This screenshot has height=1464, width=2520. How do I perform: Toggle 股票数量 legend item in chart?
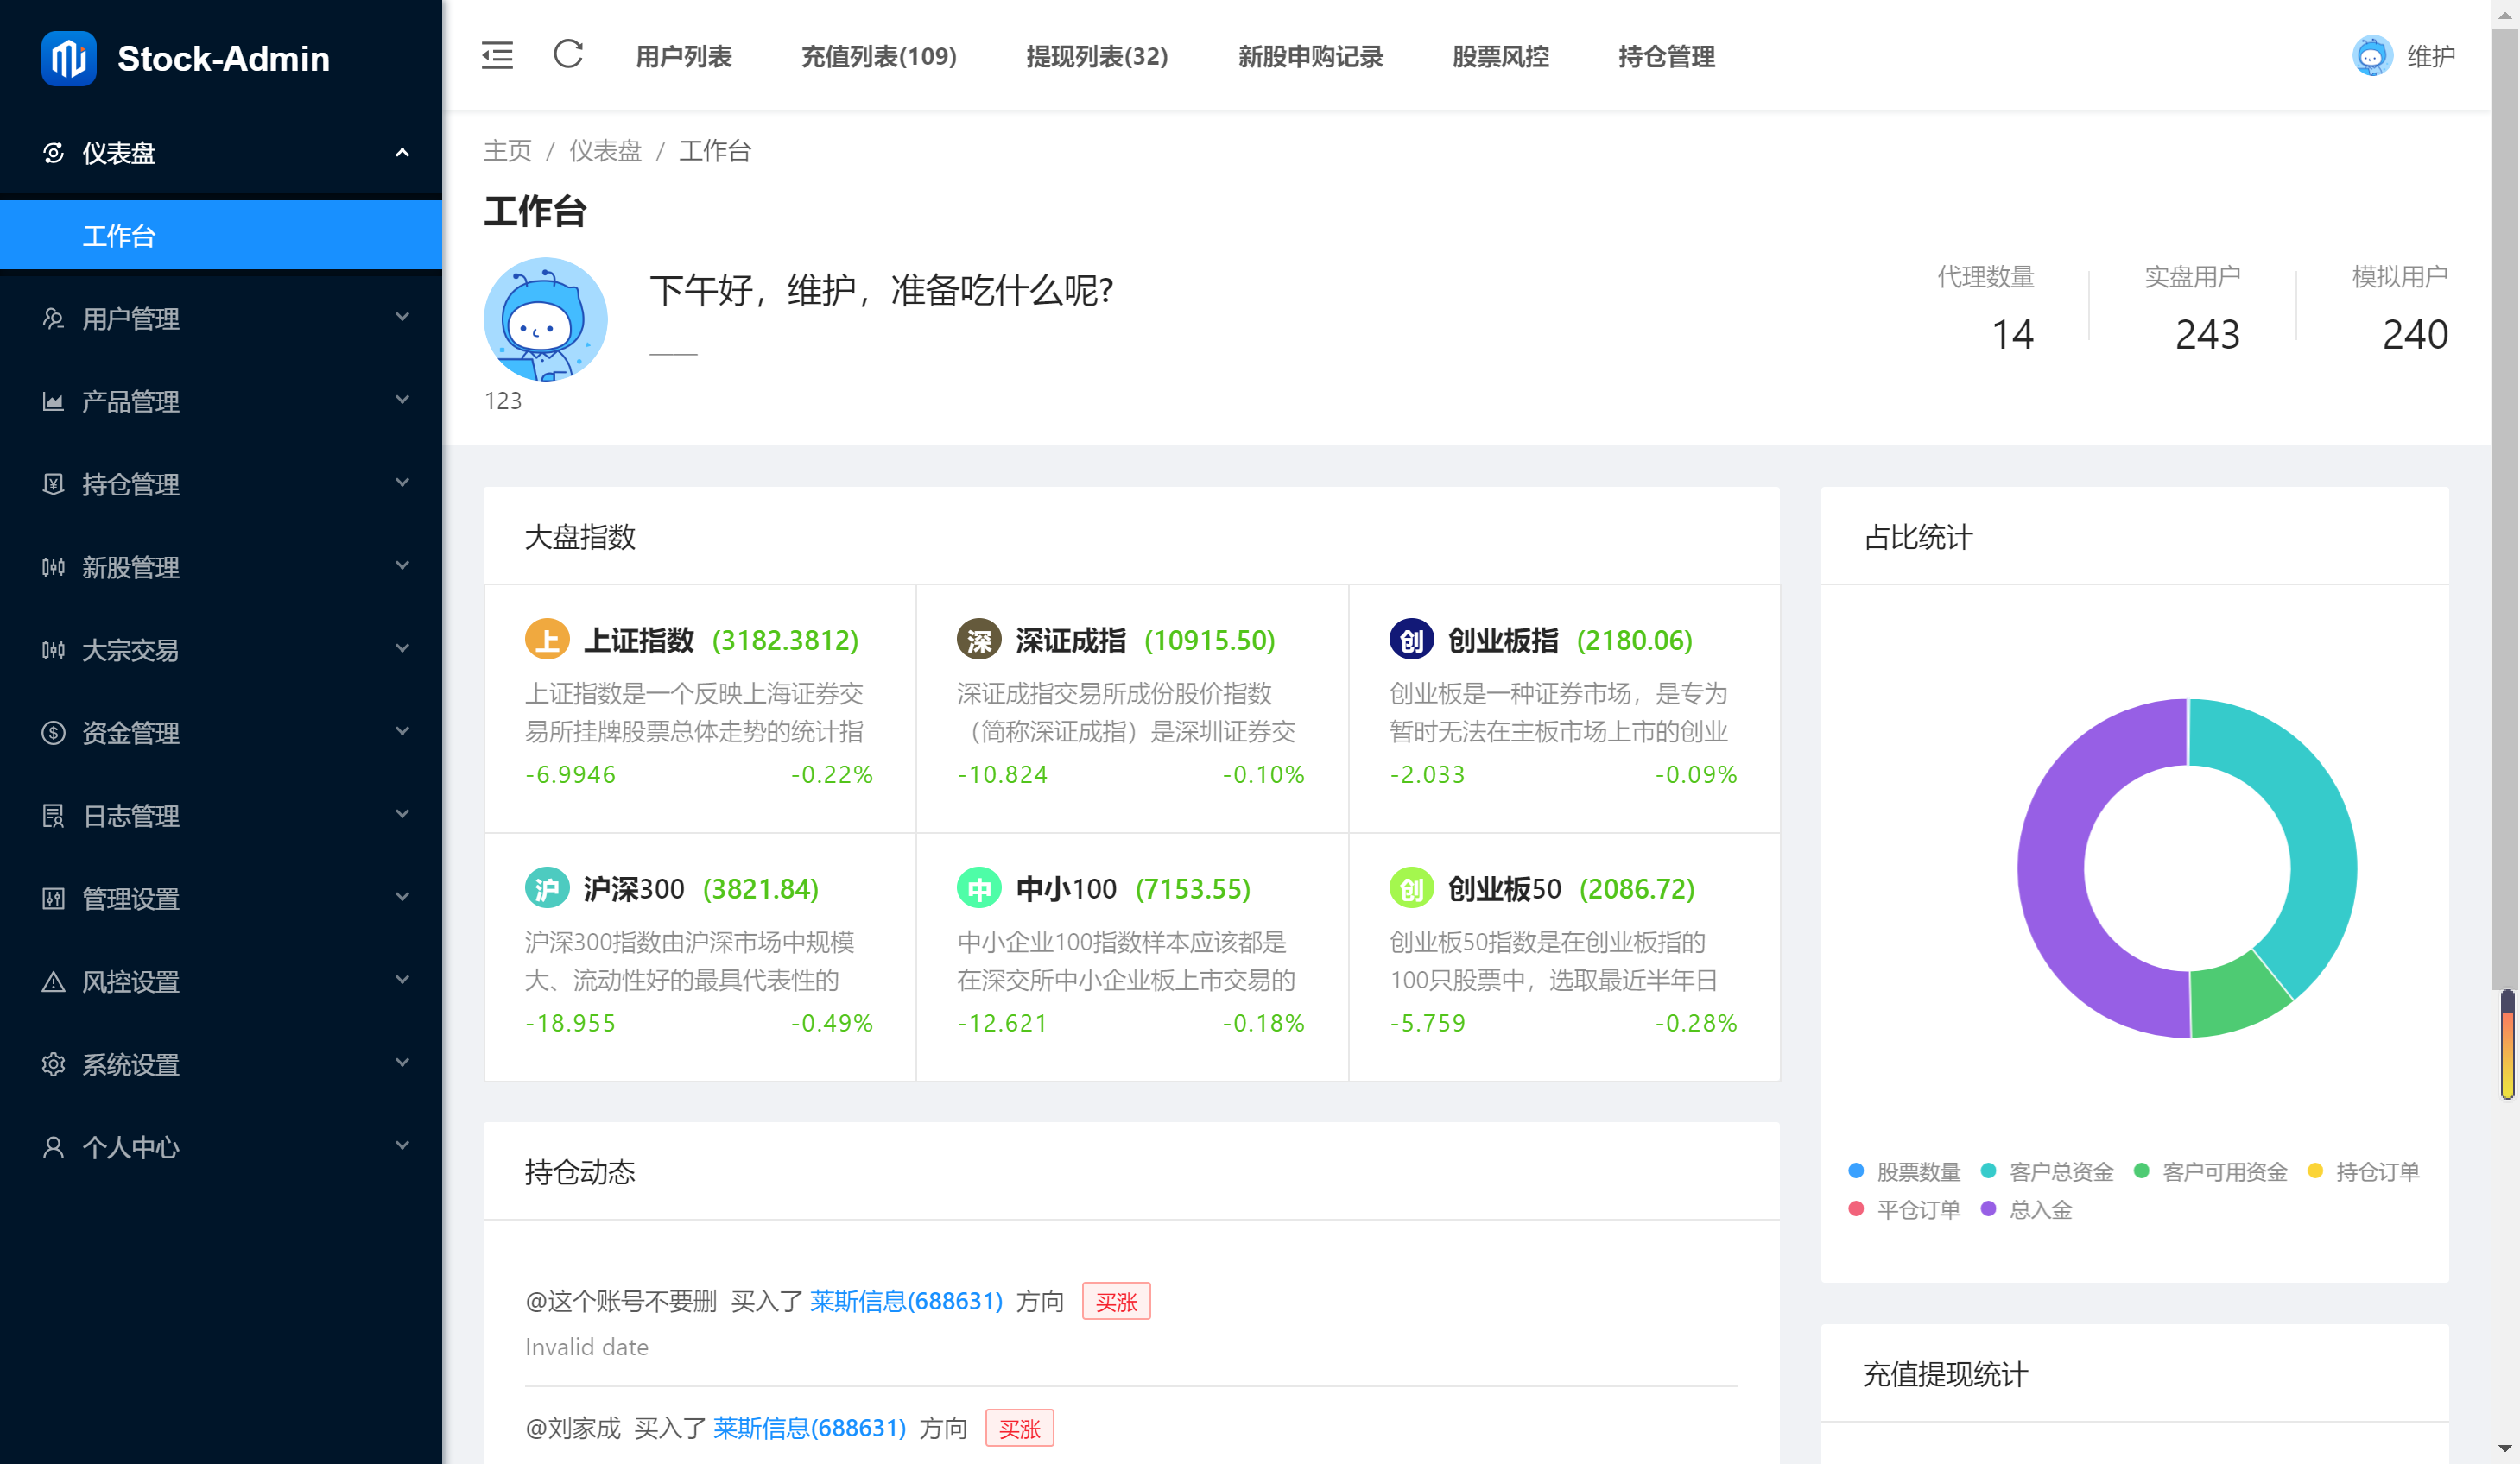[1903, 1171]
